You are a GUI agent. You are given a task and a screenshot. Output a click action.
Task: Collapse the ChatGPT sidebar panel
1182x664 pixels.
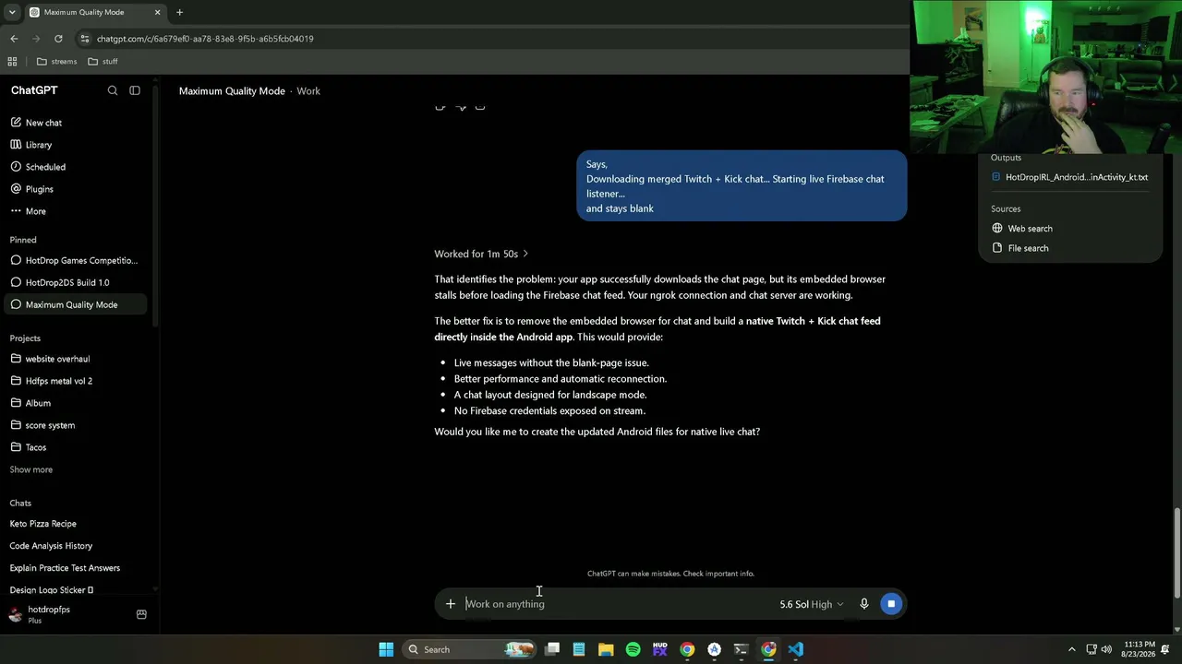(135, 90)
